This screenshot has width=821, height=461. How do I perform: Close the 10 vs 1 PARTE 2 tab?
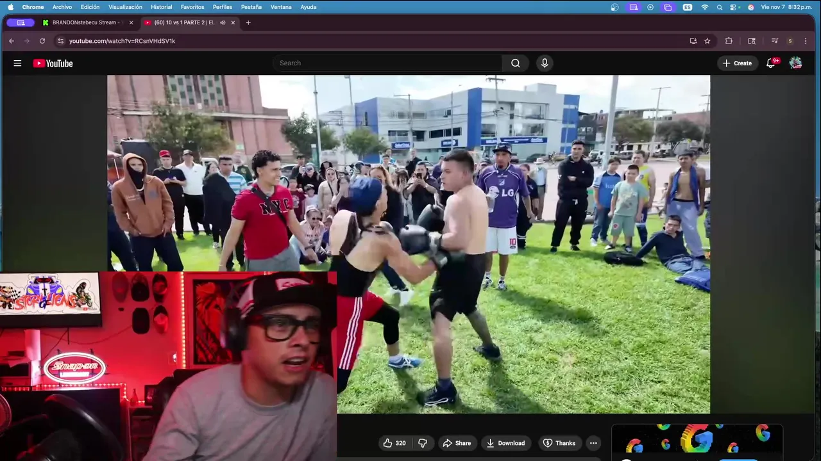(x=233, y=22)
